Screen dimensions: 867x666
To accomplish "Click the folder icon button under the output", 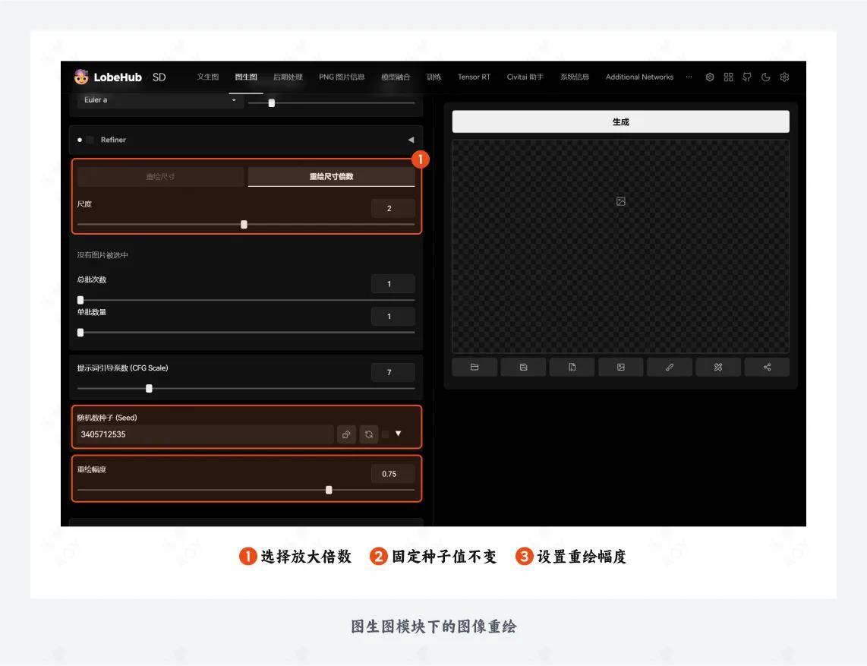I will (x=474, y=368).
